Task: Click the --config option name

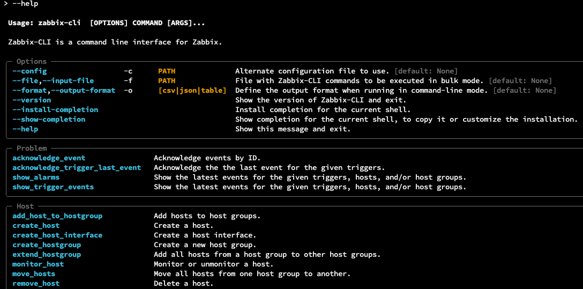Action: coord(29,71)
